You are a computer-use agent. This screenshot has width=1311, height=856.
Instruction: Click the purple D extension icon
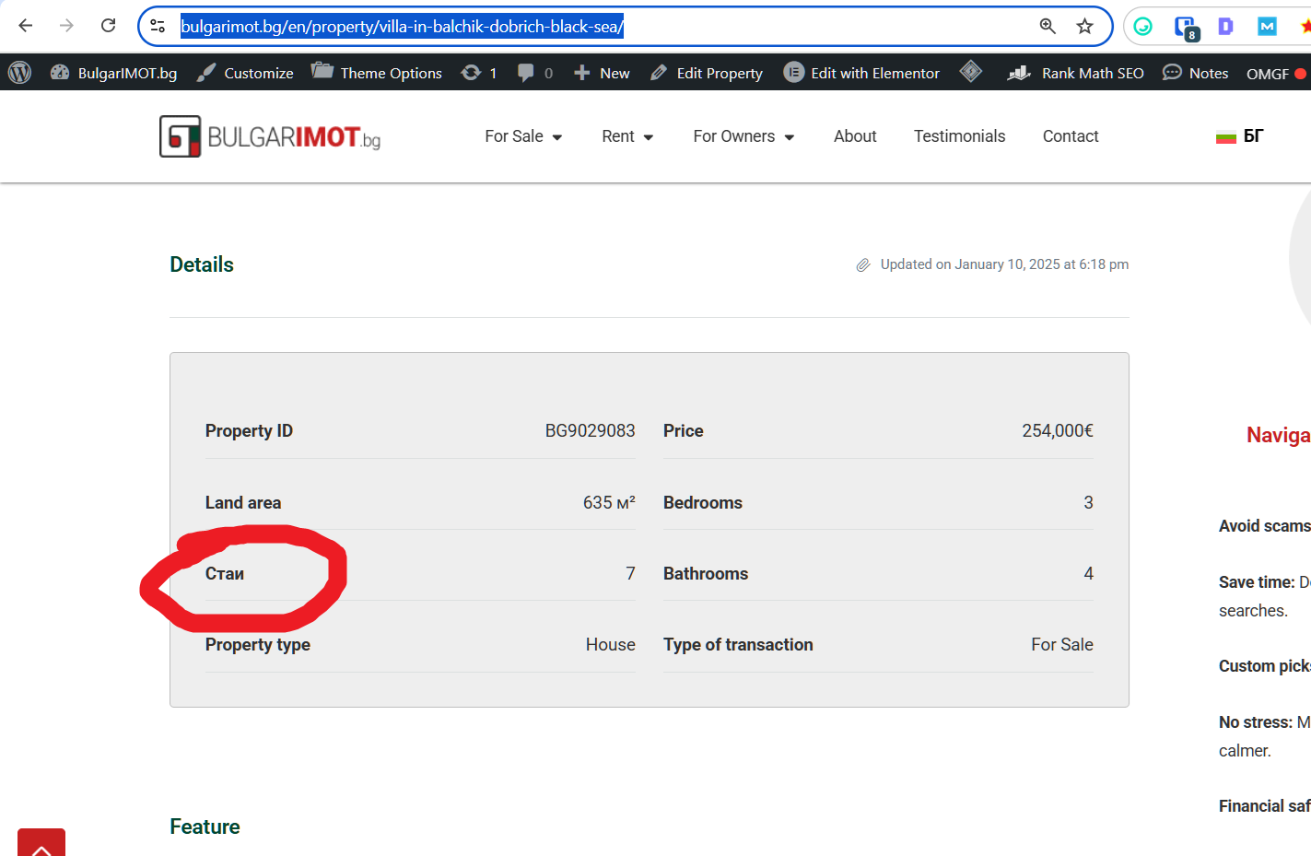(1225, 27)
